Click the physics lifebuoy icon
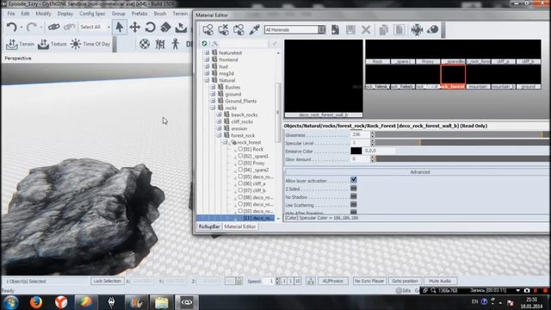The width and height of the screenshot is (551, 310). pos(145,44)
